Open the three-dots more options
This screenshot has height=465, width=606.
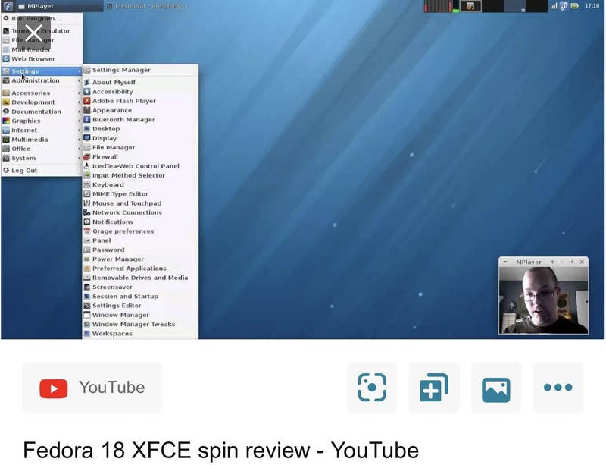click(558, 387)
